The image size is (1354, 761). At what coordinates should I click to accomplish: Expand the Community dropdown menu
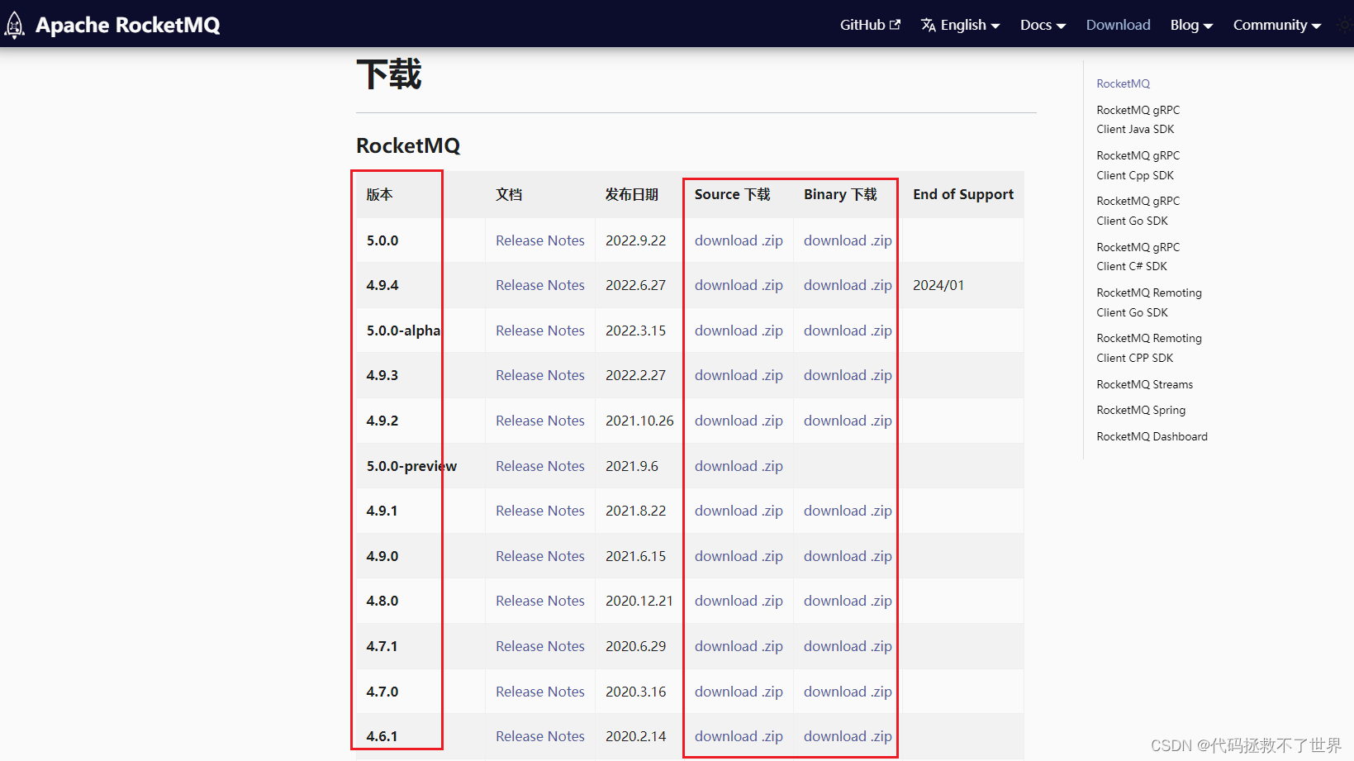coord(1277,25)
